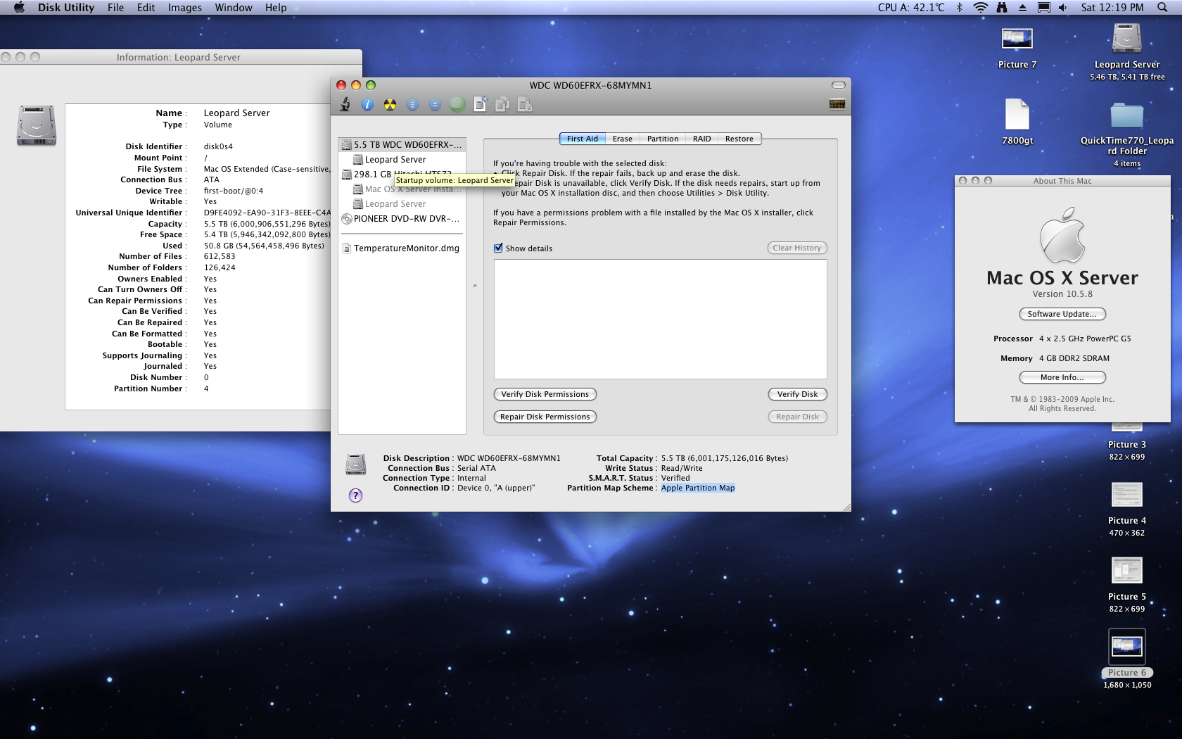Switch to the Restore tab
Image resolution: width=1182 pixels, height=739 pixels.
(739, 139)
